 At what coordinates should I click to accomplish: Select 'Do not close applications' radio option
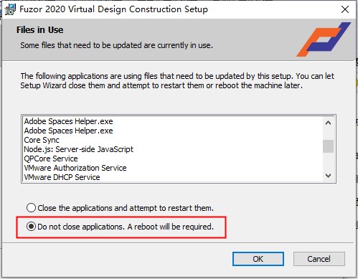(120, 227)
